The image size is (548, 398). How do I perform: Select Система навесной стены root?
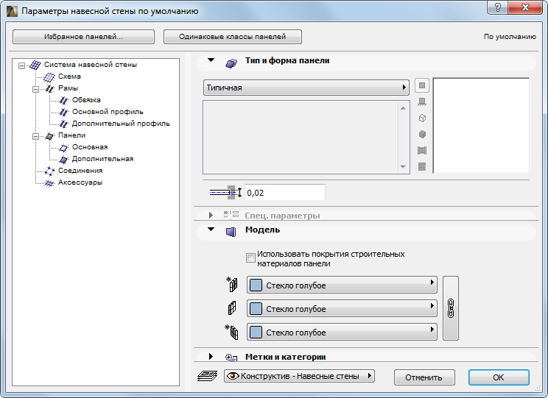(91, 65)
